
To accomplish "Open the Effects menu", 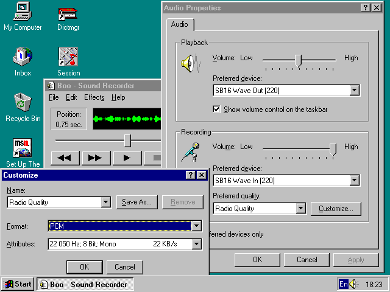I will pos(94,97).
